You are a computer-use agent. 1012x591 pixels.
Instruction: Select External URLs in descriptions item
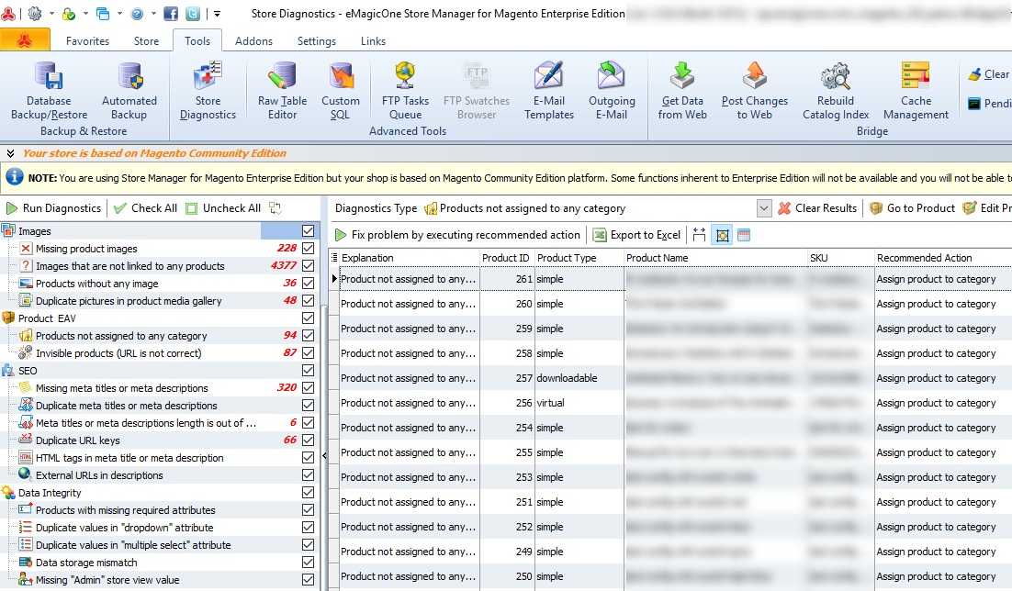pos(99,474)
